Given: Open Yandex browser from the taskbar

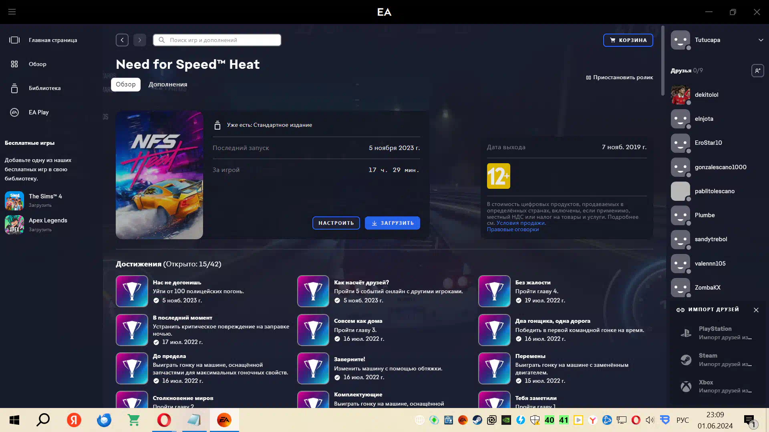Looking at the screenshot, I should (74, 420).
